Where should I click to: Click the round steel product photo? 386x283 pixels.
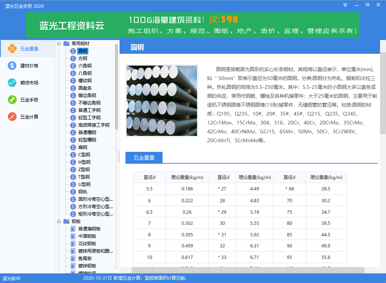(162, 101)
